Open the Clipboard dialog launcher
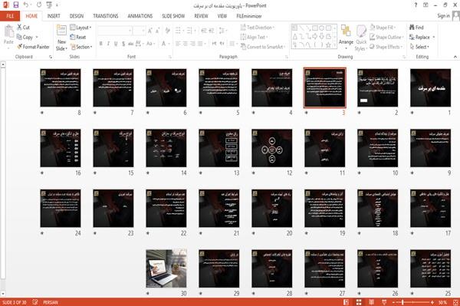Image resolution: width=460 pixels, height=306 pixels. pos(51,57)
